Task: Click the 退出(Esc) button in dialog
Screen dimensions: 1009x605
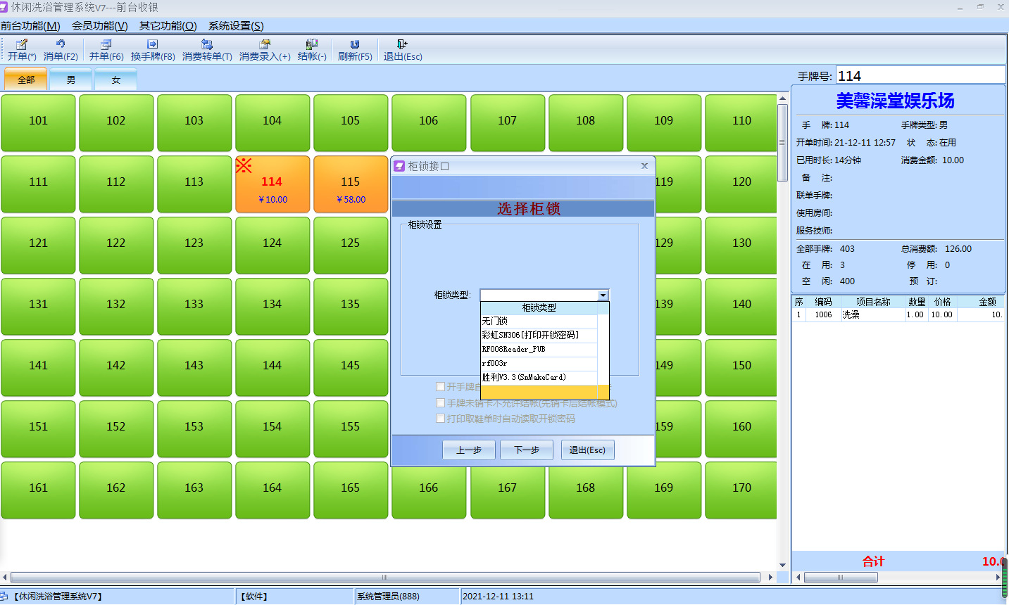Action: coord(587,450)
